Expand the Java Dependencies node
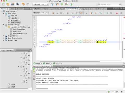 point(4,38)
